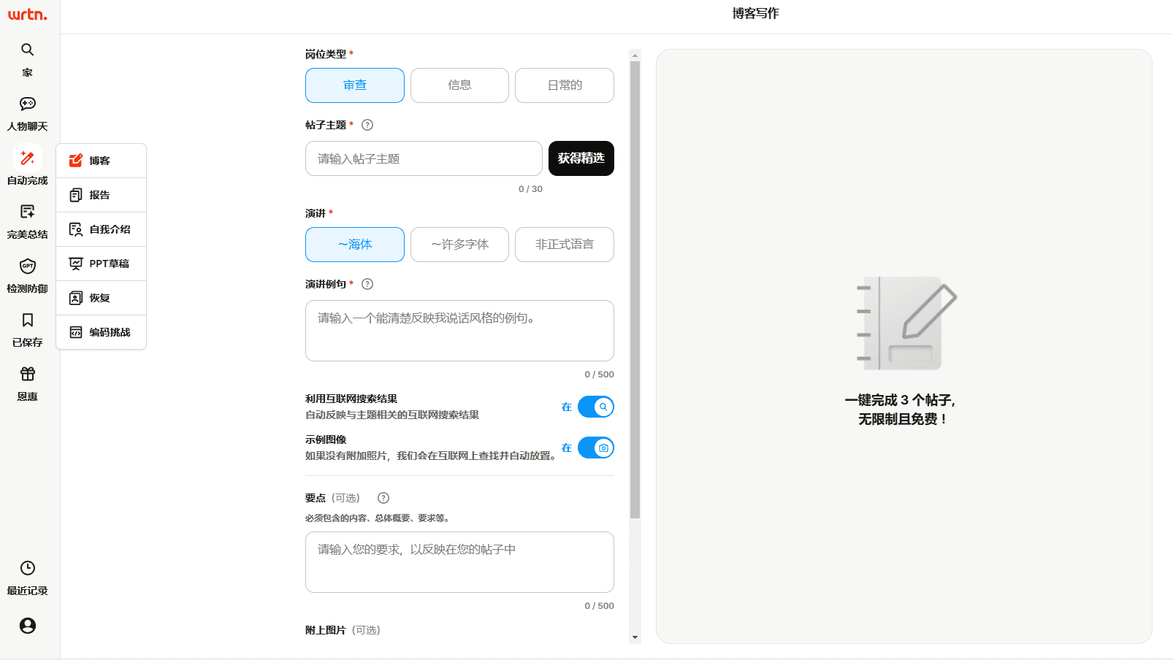Viewport: 1173px width, 660px height.
Task: Click scrollbar down arrow of form
Action: (x=635, y=637)
